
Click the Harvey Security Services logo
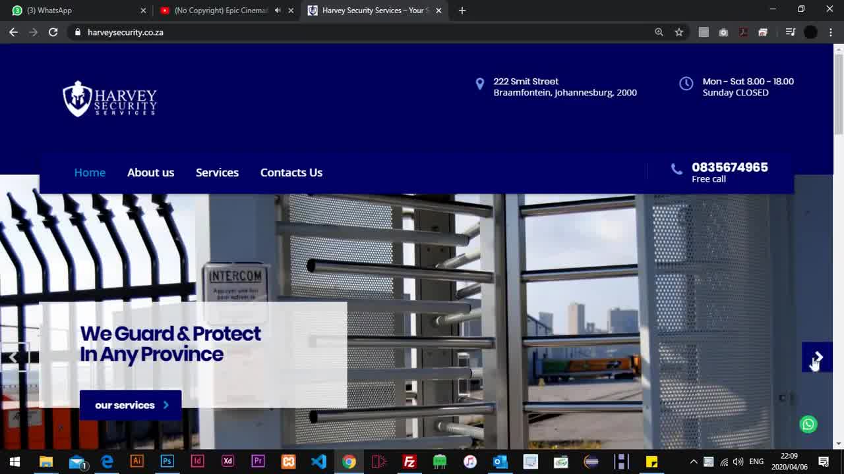pyautogui.click(x=109, y=99)
